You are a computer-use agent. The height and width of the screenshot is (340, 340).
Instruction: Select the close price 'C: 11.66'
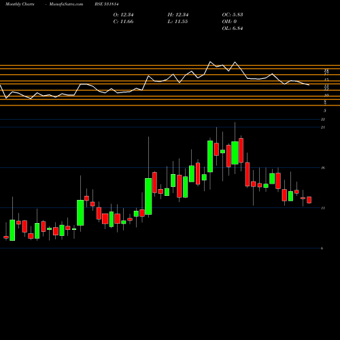124,22
